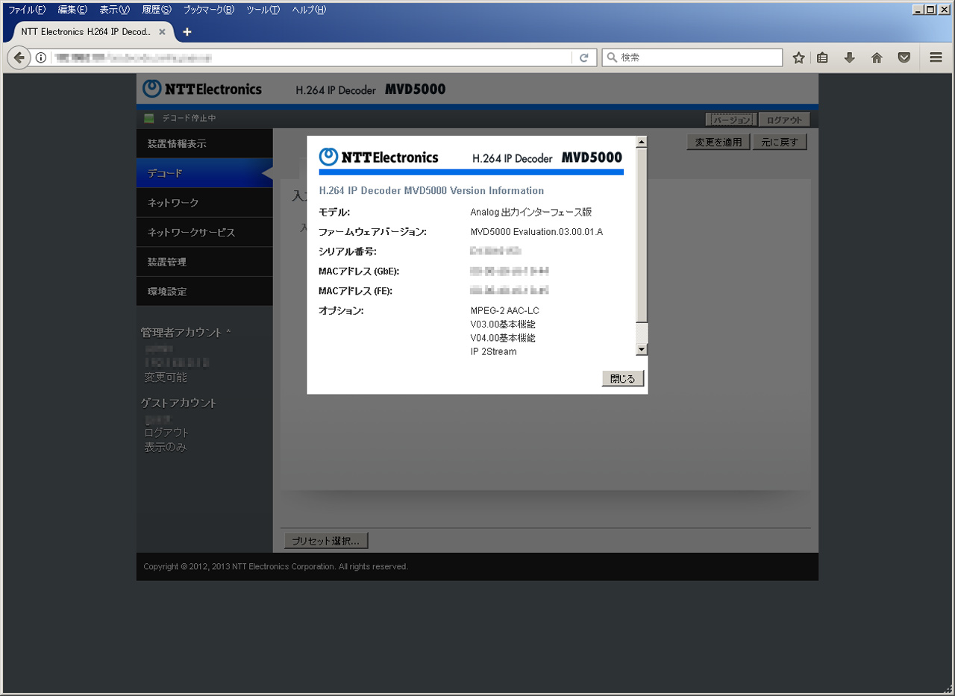Click the search magnifier icon in search box
Image resolution: width=955 pixels, height=696 pixels.
[611, 57]
